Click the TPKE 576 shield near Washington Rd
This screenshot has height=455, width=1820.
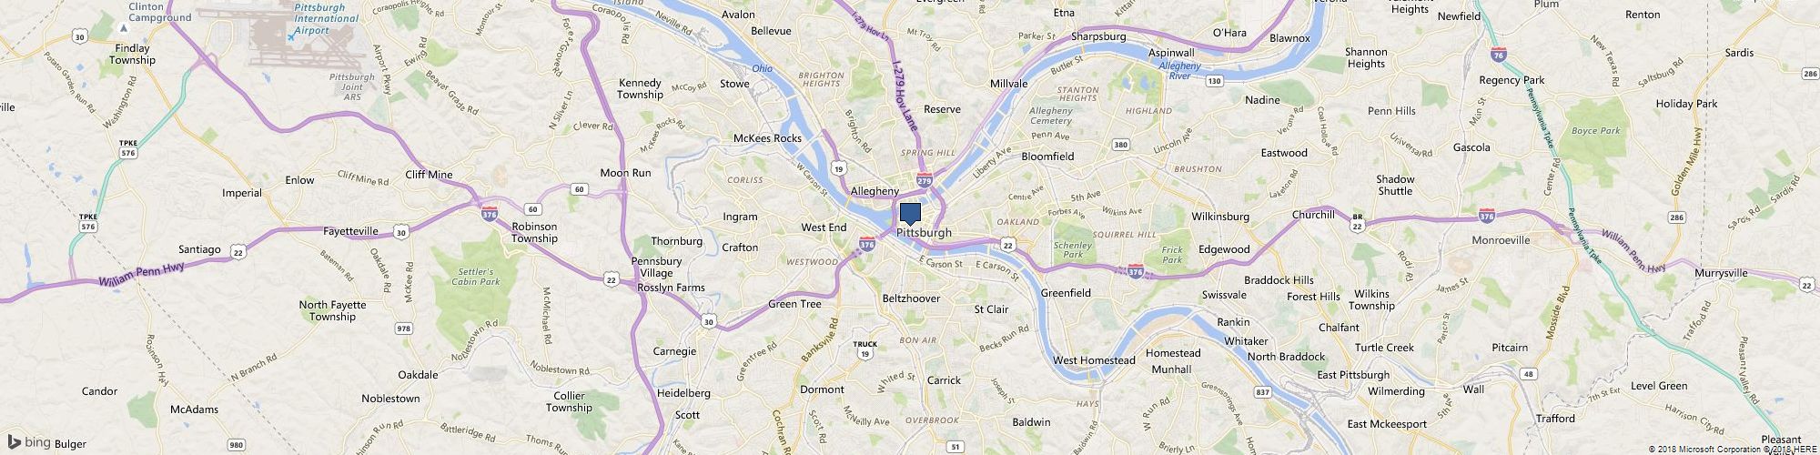(127, 148)
